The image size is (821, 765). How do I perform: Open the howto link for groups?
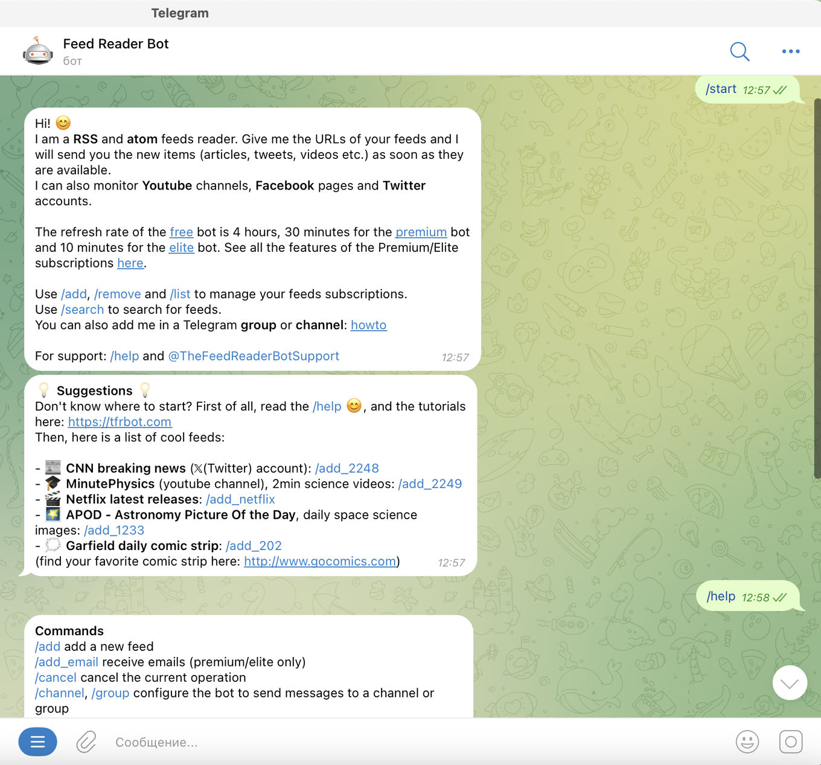coord(368,325)
